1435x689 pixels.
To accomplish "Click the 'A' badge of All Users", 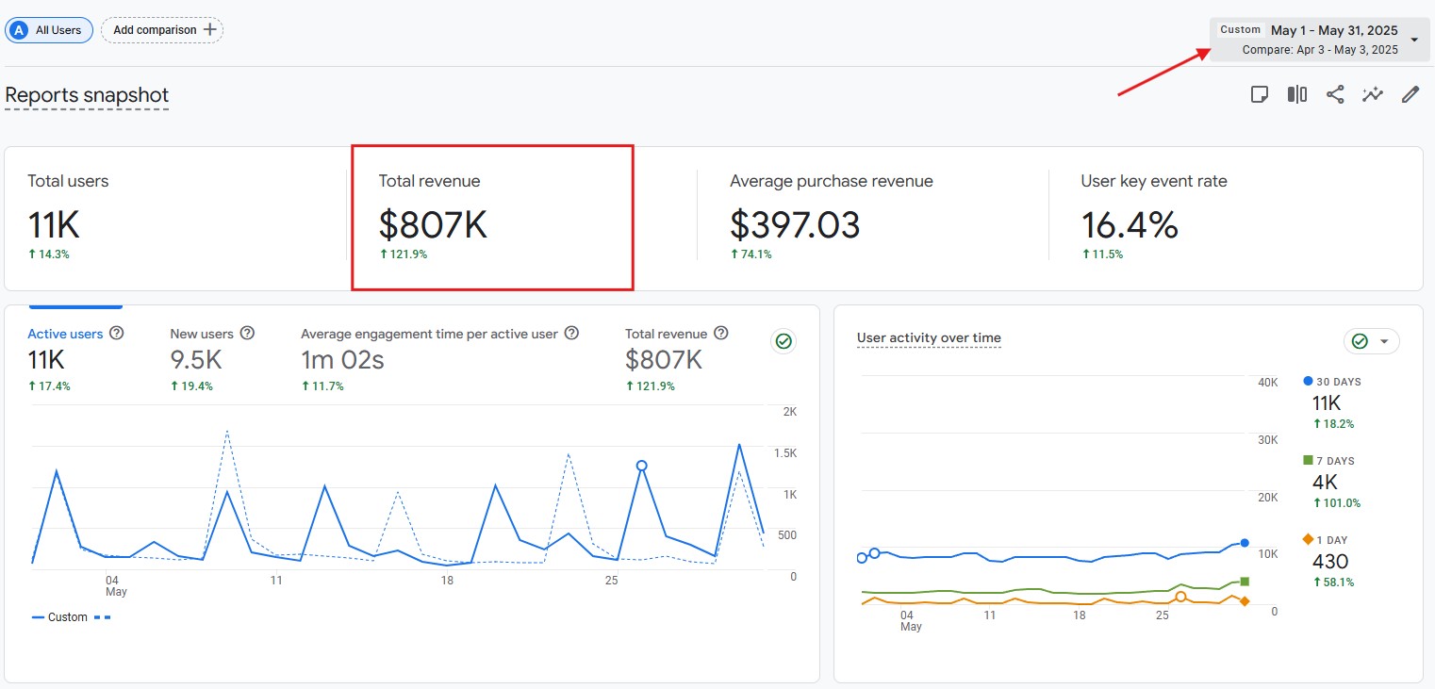I will coord(18,30).
